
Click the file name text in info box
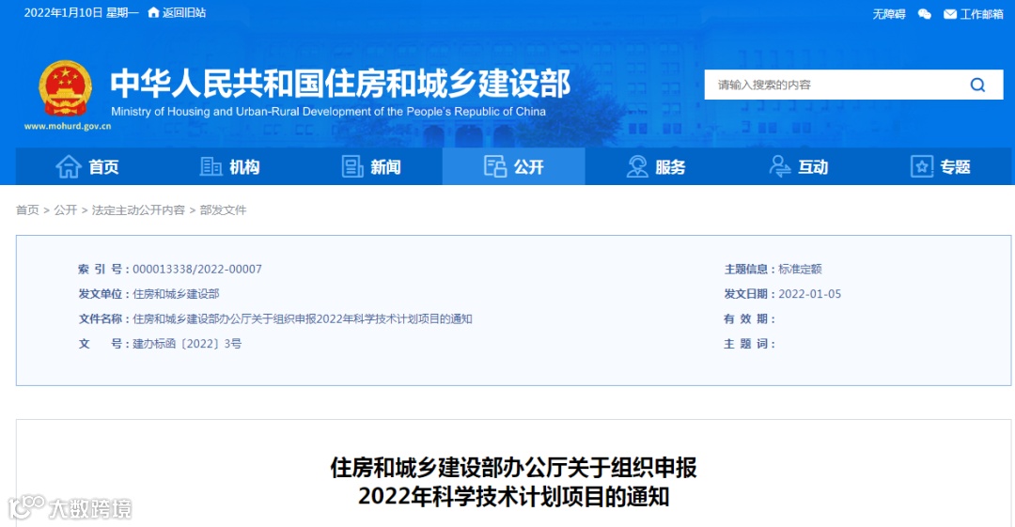coord(303,318)
